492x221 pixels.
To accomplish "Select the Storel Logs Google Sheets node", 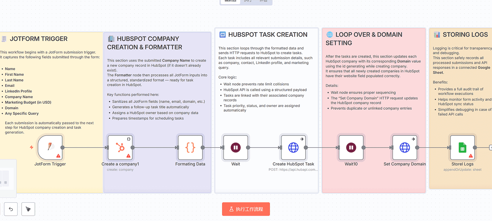I will point(462,147).
